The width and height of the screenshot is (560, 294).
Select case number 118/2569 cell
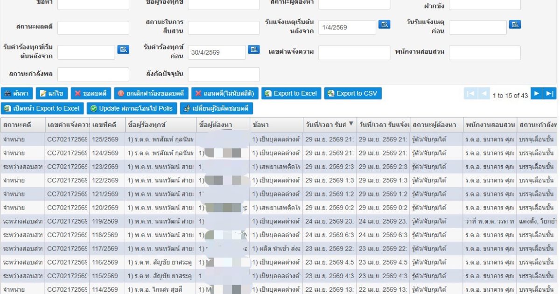(x=107, y=235)
